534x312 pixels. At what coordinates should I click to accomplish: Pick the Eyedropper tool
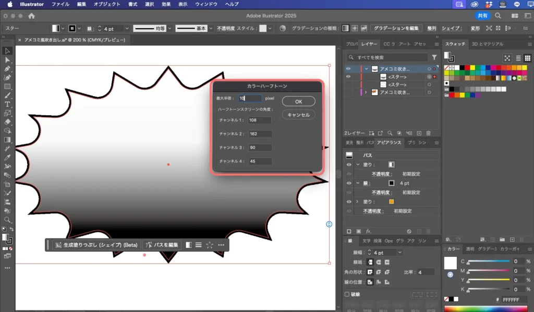tap(7, 157)
